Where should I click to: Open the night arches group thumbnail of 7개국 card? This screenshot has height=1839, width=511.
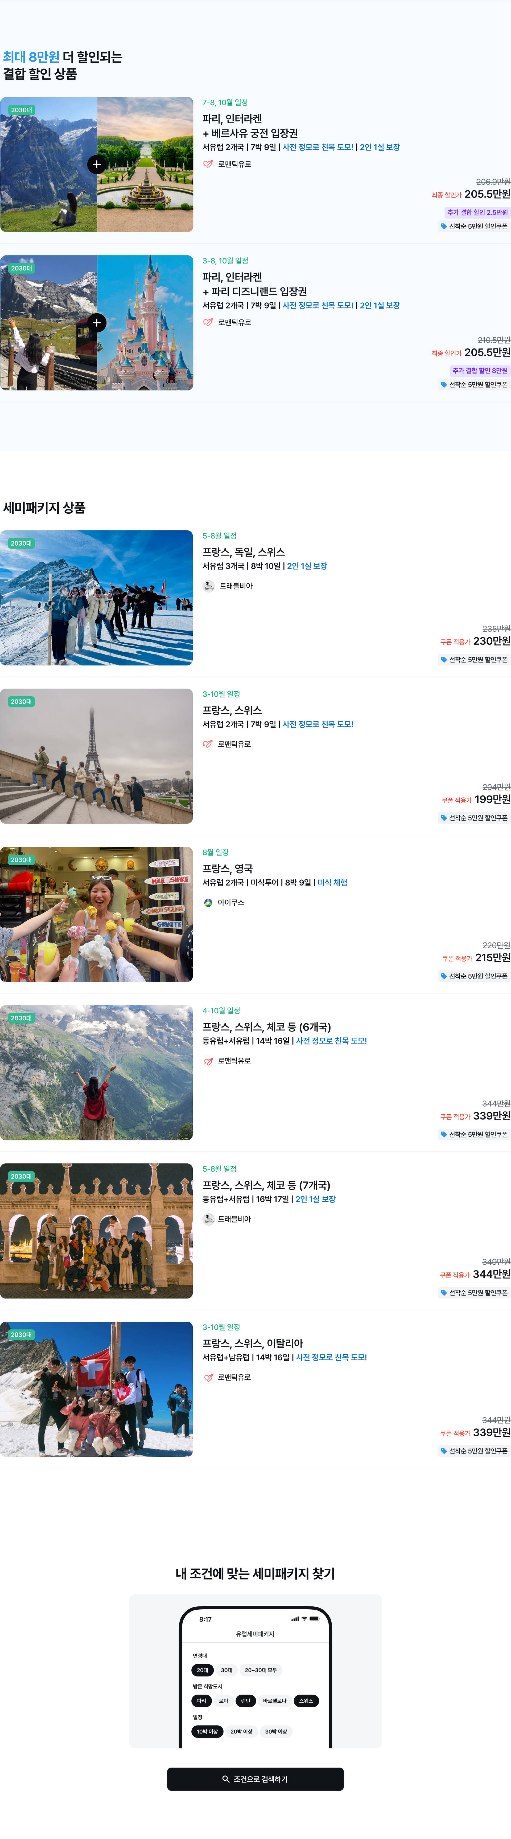[96, 1231]
